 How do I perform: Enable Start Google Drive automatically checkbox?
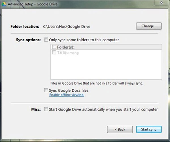[x=46, y=109]
